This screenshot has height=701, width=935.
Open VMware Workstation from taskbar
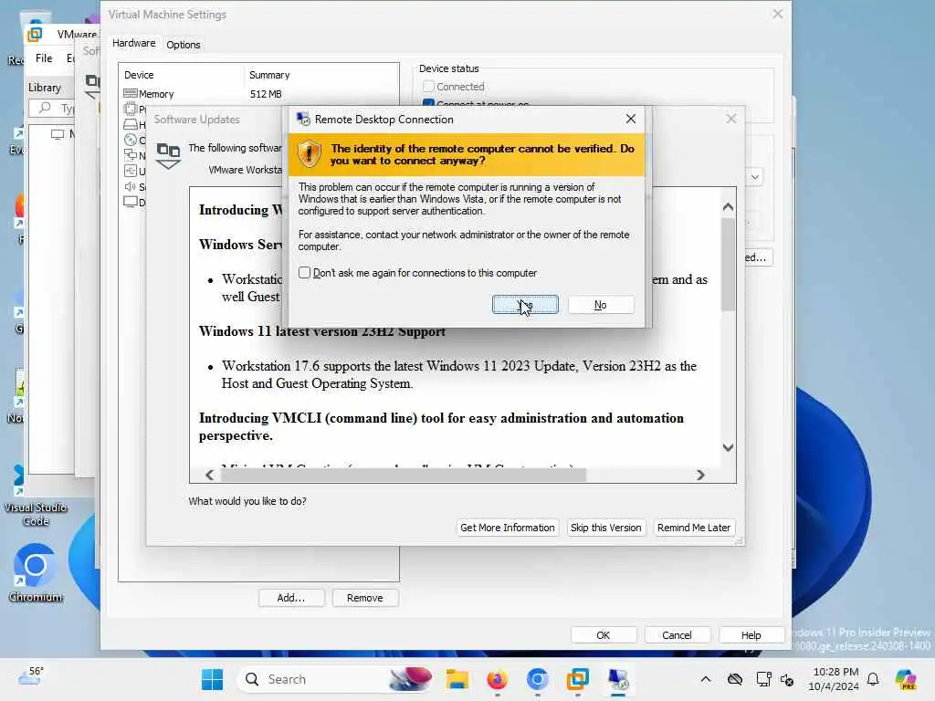[x=577, y=679]
